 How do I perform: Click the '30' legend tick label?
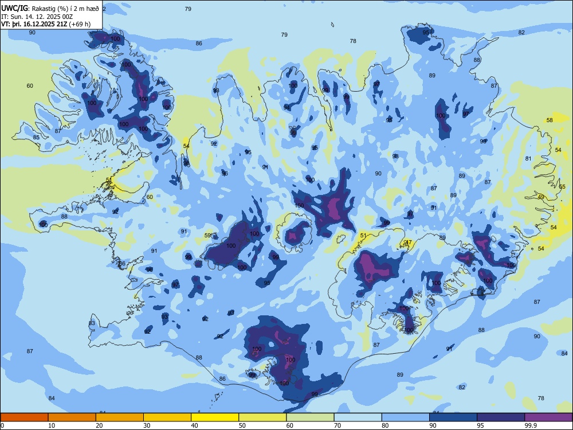click(x=147, y=425)
